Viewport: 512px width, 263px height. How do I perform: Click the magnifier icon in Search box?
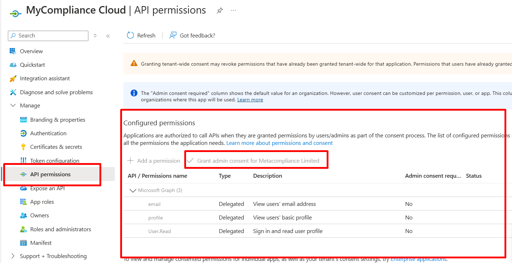[x=13, y=36]
